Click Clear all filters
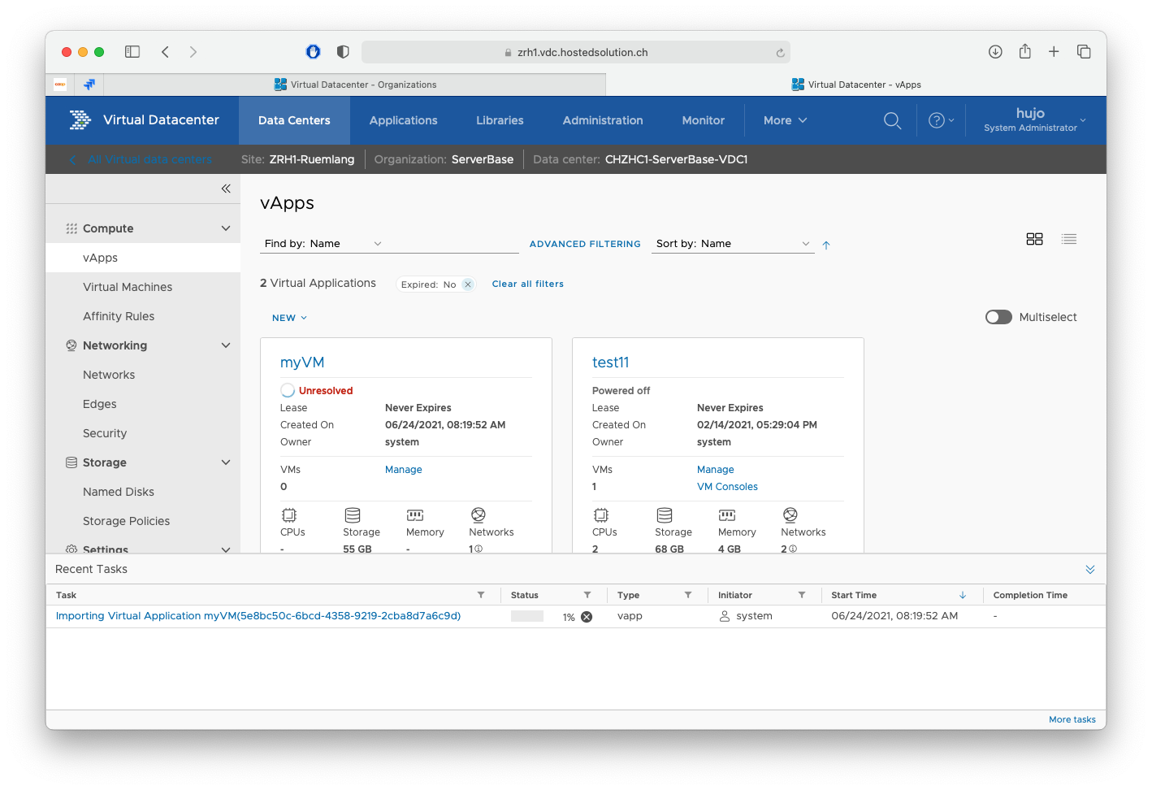This screenshot has width=1152, height=790. tap(528, 284)
